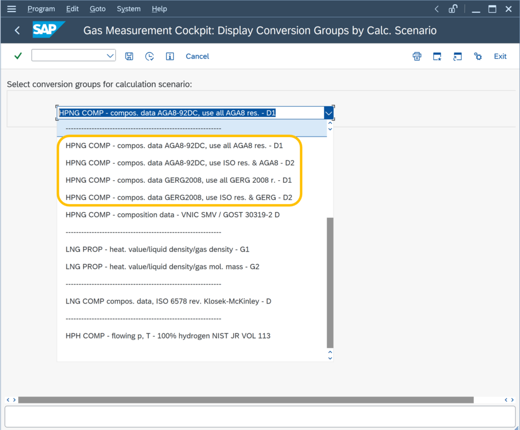Open the Edit menu

tap(72, 9)
